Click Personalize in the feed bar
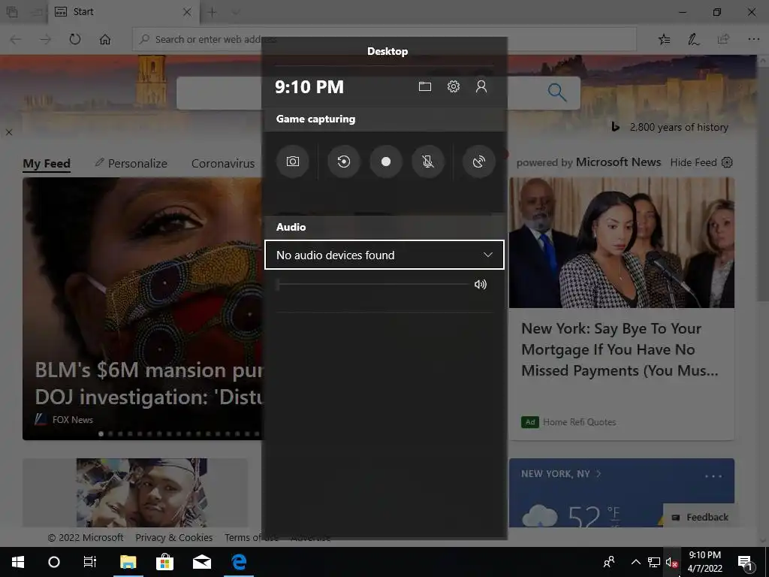This screenshot has width=769, height=577. pyautogui.click(x=131, y=163)
